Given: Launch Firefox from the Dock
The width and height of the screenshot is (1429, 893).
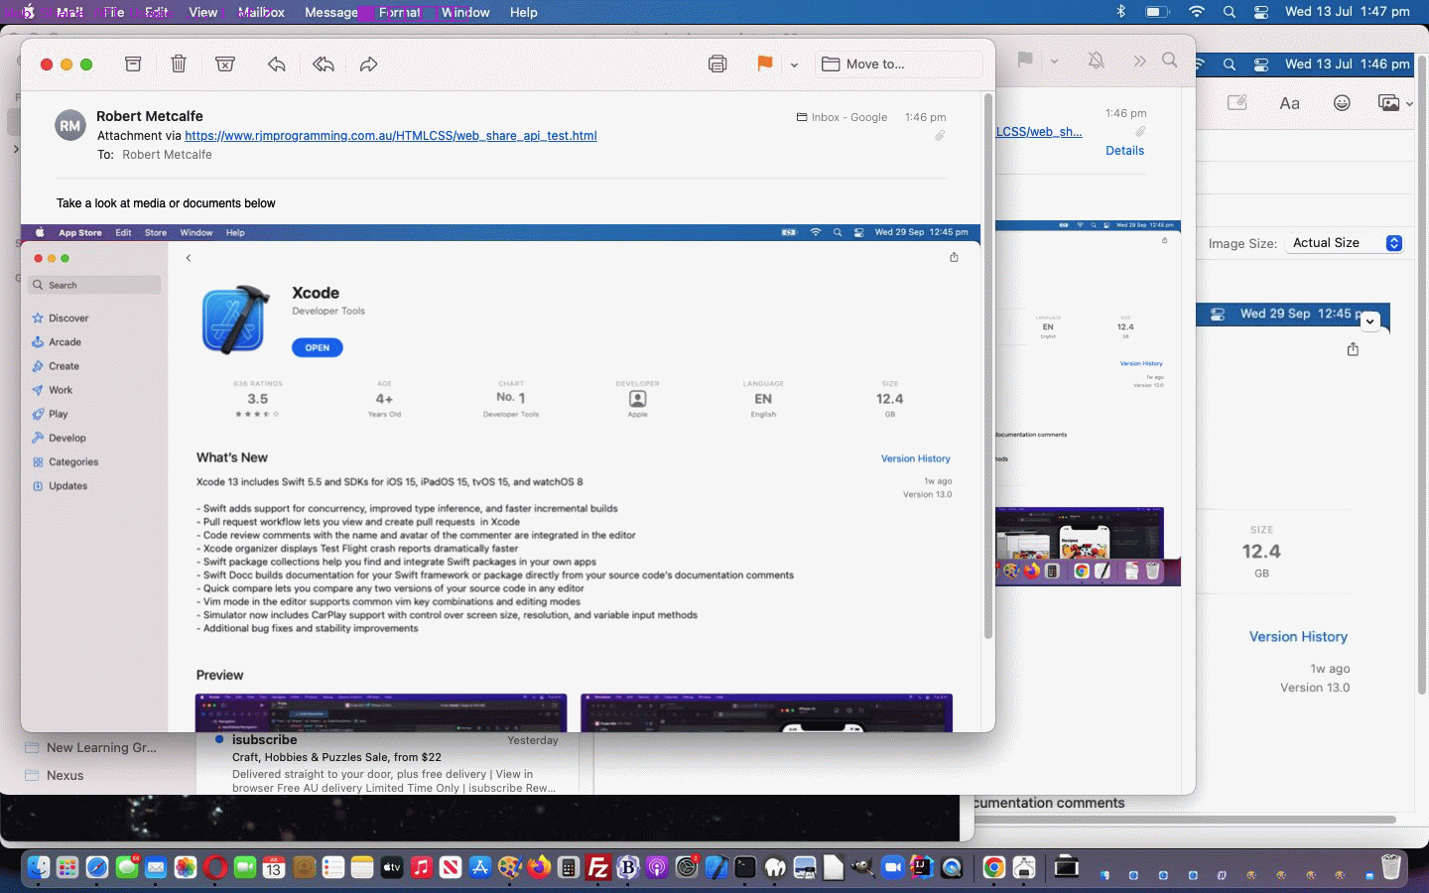Looking at the screenshot, I should point(539,867).
